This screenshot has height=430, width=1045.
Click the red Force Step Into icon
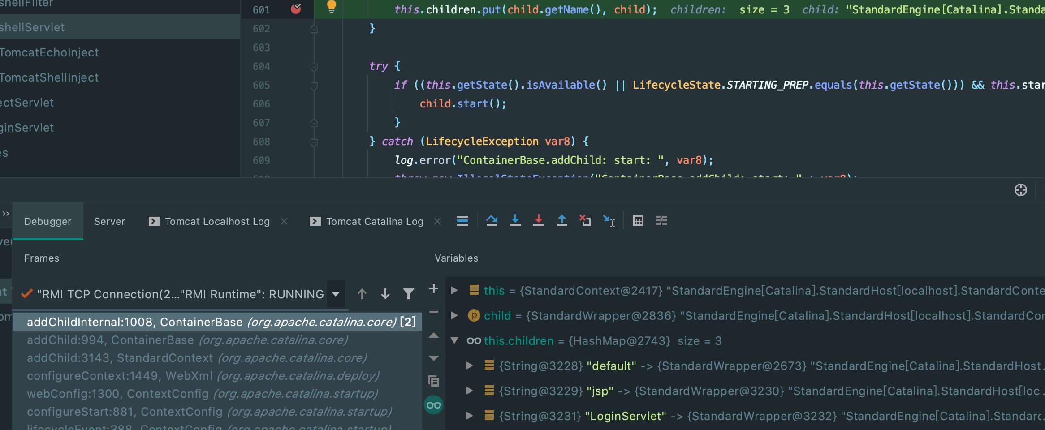click(538, 220)
